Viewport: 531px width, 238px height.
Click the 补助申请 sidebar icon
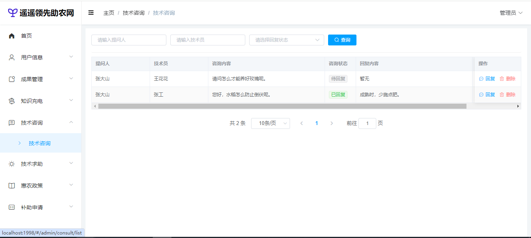pyautogui.click(x=12, y=207)
